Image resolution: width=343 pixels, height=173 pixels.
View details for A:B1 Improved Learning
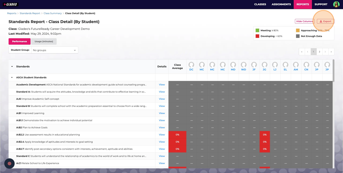[x=162, y=113]
